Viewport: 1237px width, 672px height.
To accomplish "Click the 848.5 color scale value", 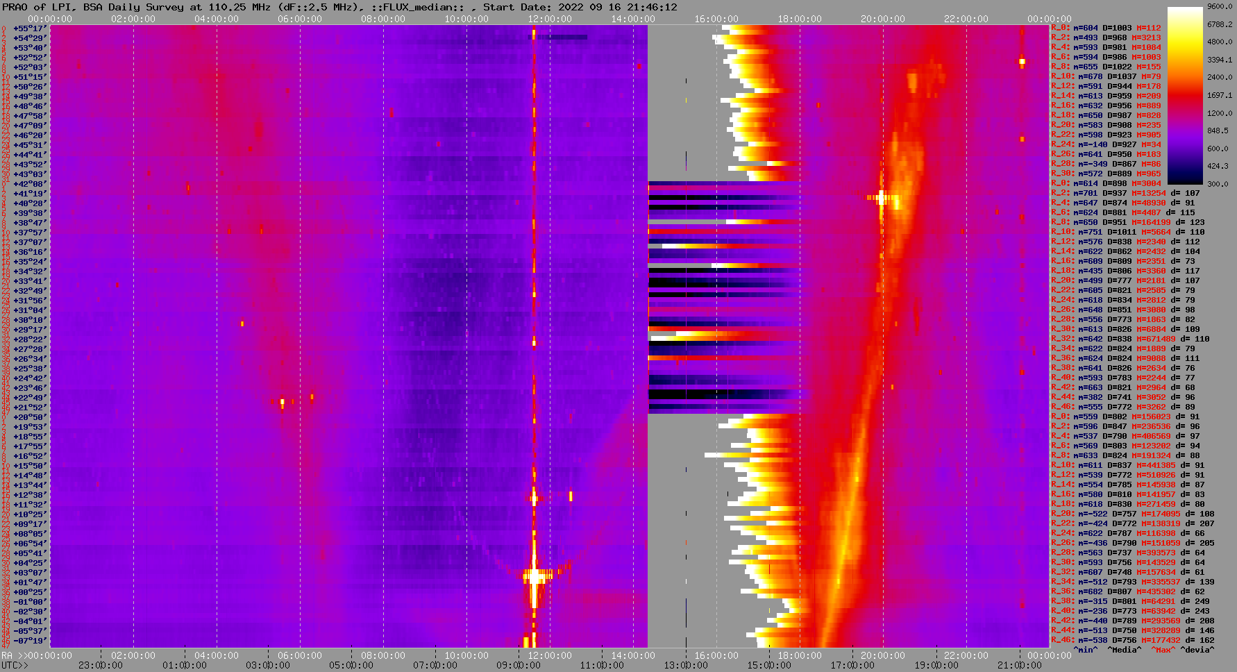I will click(1218, 131).
